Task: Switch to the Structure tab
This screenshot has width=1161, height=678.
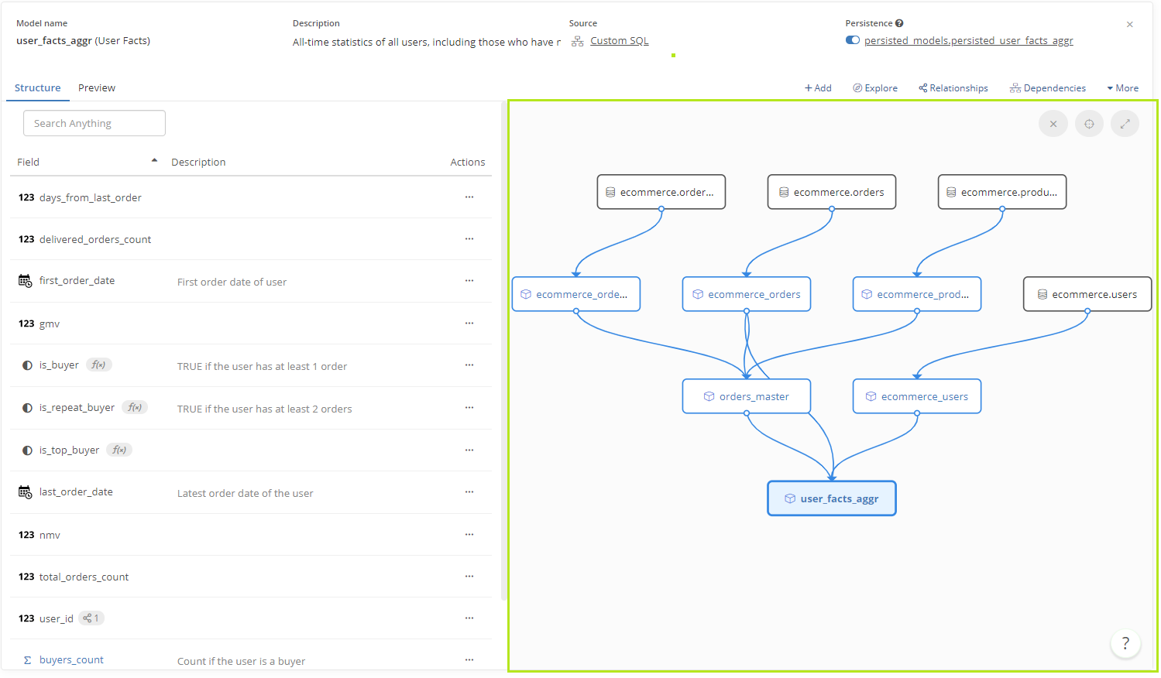Action: click(x=37, y=88)
